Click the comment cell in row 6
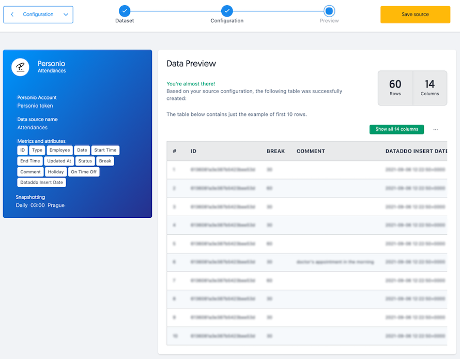Image resolution: width=460 pixels, height=359 pixels. point(335,262)
